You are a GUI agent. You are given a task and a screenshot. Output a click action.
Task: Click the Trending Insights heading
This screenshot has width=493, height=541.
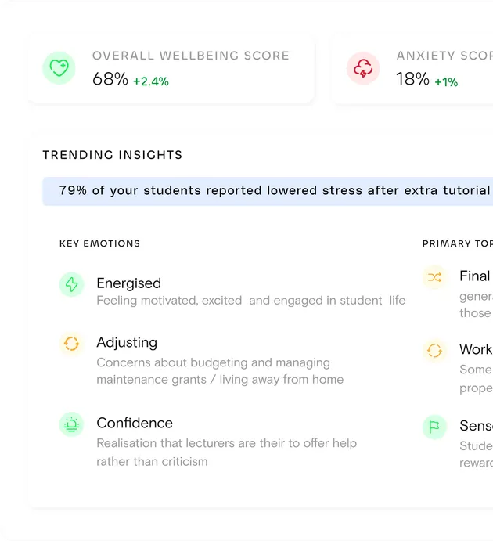[113, 155]
